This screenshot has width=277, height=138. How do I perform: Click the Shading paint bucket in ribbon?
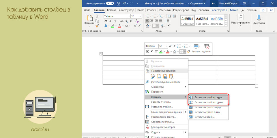[x=147, y=26]
